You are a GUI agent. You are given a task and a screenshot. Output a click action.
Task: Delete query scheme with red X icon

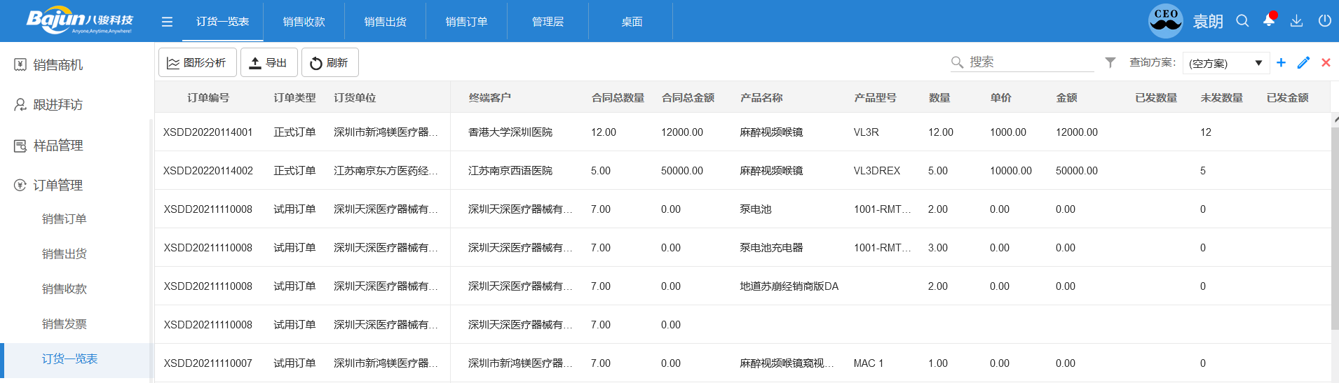point(1326,62)
